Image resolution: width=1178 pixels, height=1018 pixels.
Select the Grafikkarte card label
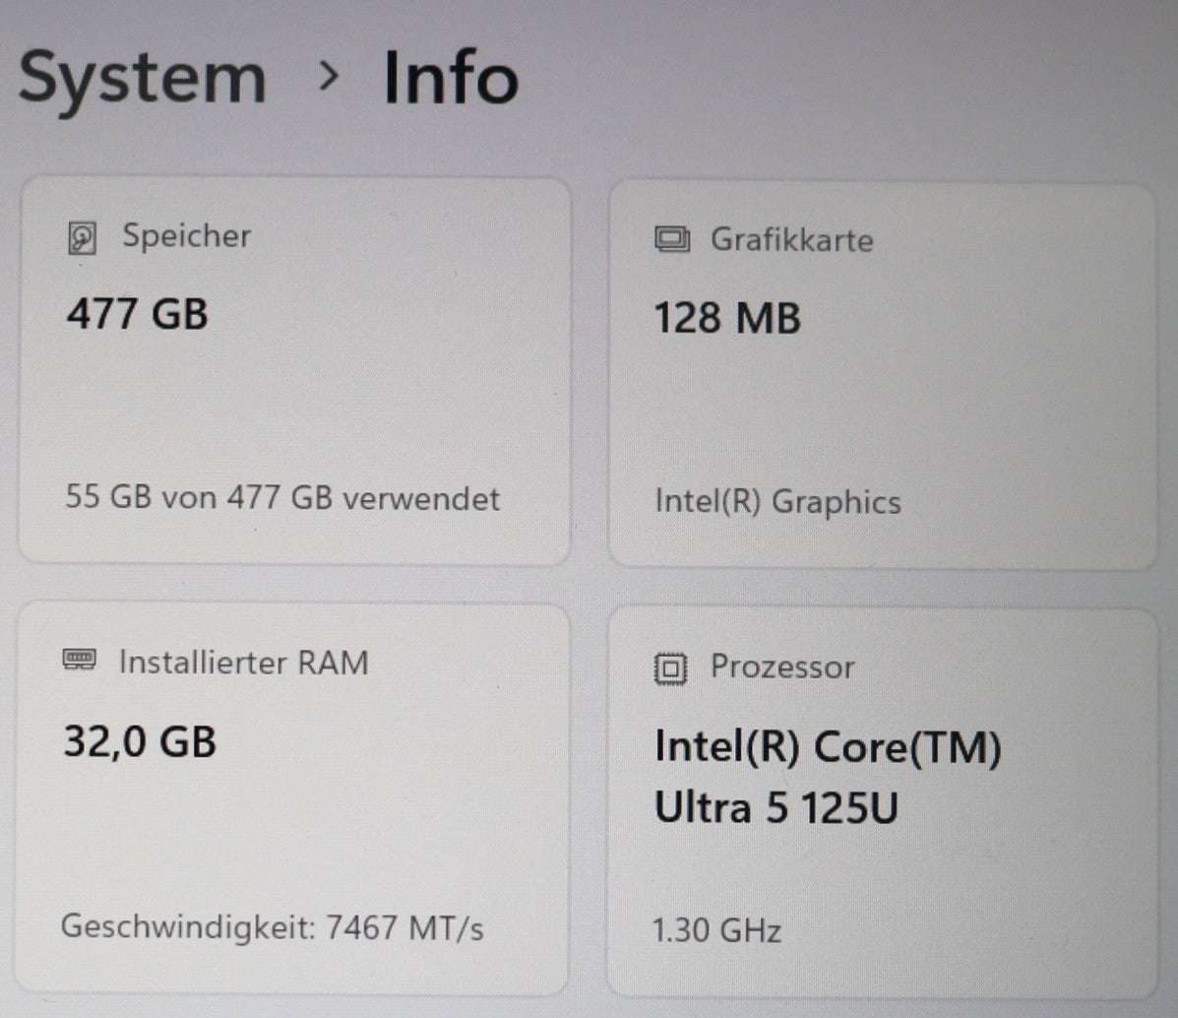tap(791, 240)
